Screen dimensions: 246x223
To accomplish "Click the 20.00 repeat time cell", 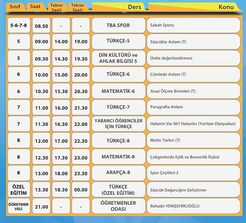I will pos(81,74).
